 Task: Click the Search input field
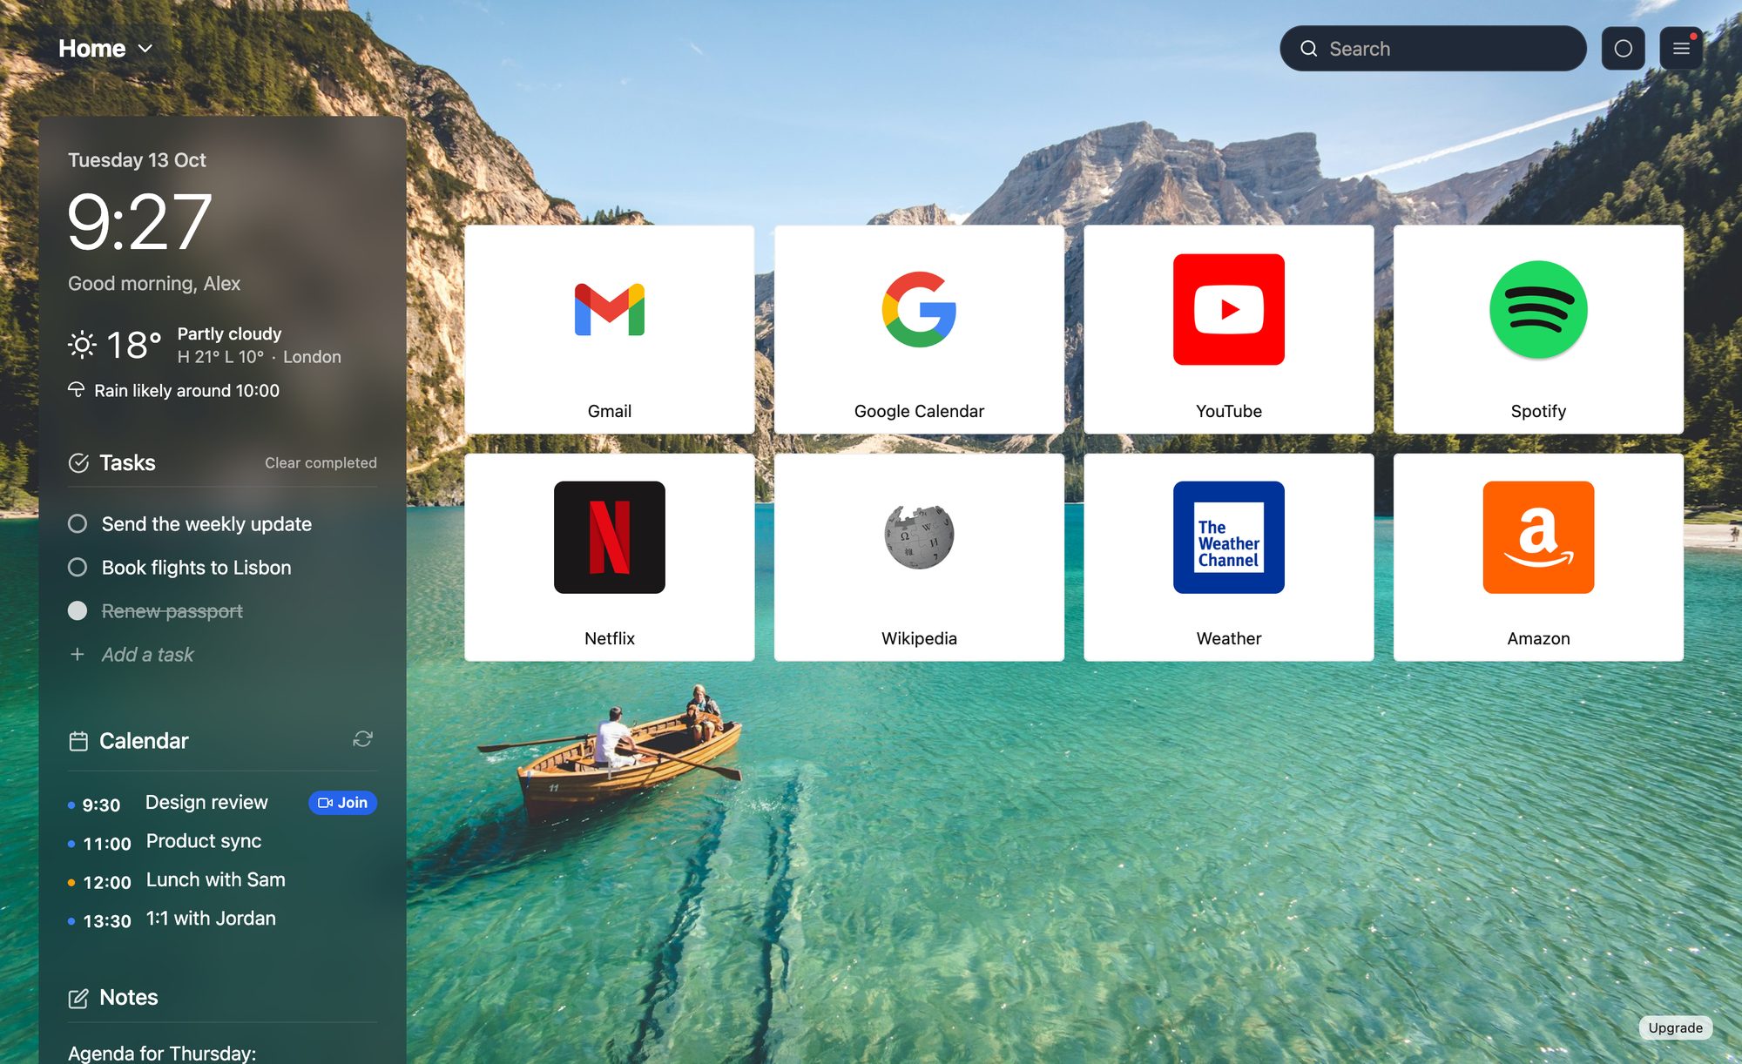[x=1433, y=49]
